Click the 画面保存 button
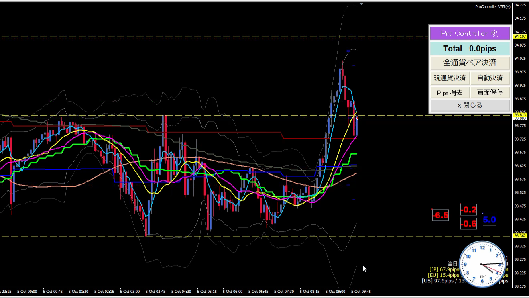 click(x=490, y=92)
